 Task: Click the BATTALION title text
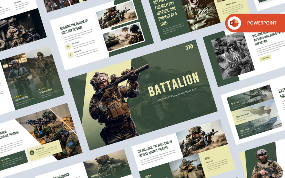click(173, 84)
